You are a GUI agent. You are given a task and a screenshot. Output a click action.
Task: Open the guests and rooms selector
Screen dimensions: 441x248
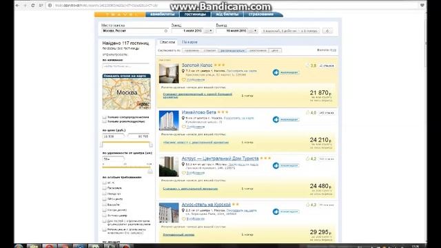coord(291,31)
